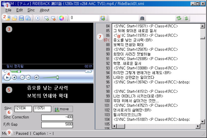207x138 pixels.
Task: Open the rainbow color wheel picker
Action: tap(61, 18)
